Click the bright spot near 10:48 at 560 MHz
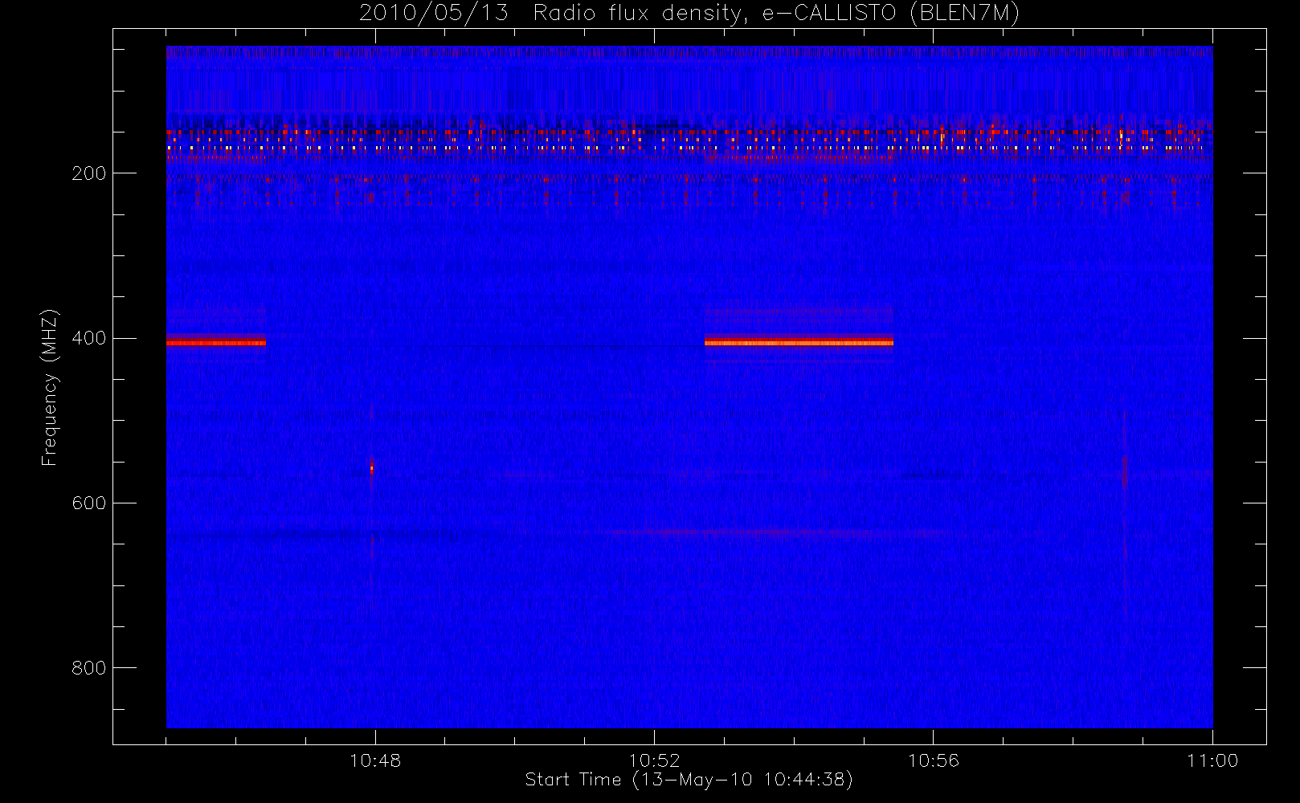 pos(372,467)
